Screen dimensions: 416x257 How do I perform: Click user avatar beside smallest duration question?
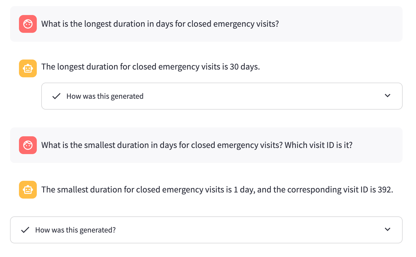(28, 145)
